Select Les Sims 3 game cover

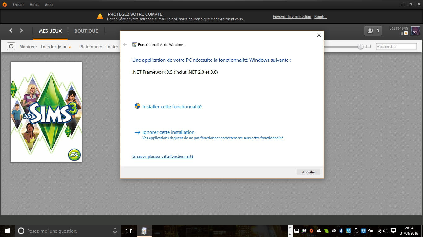click(46, 112)
